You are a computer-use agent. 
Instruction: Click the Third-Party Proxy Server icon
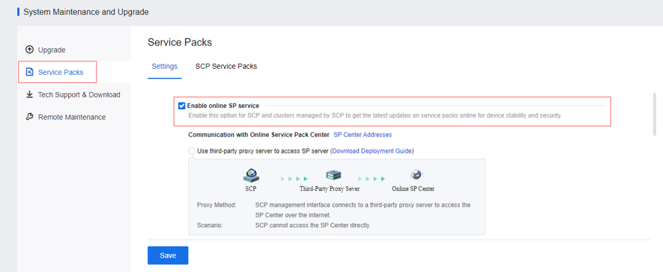(333, 175)
